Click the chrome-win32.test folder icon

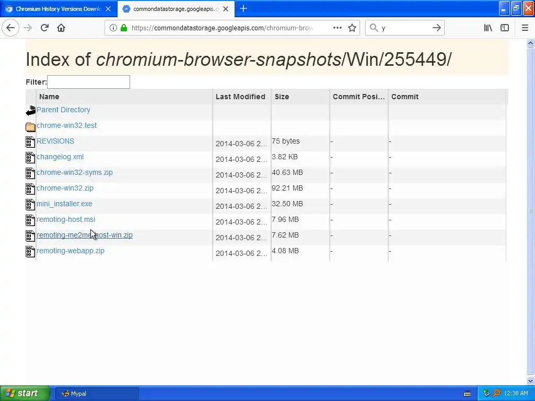tap(30, 127)
